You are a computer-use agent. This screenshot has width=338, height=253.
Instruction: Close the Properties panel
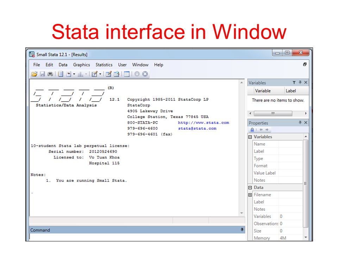(x=306, y=122)
